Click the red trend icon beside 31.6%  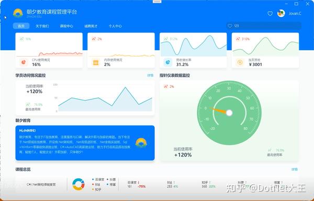click(238, 39)
